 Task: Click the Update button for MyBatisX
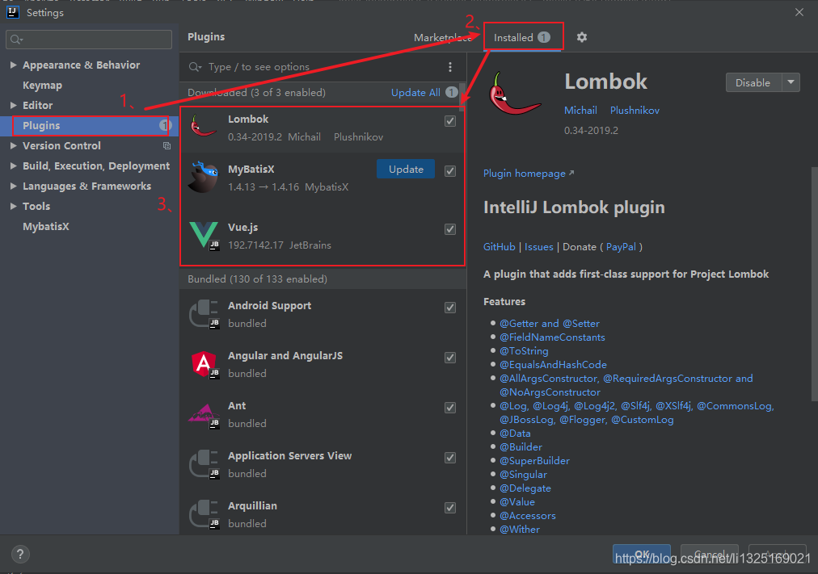(x=406, y=170)
